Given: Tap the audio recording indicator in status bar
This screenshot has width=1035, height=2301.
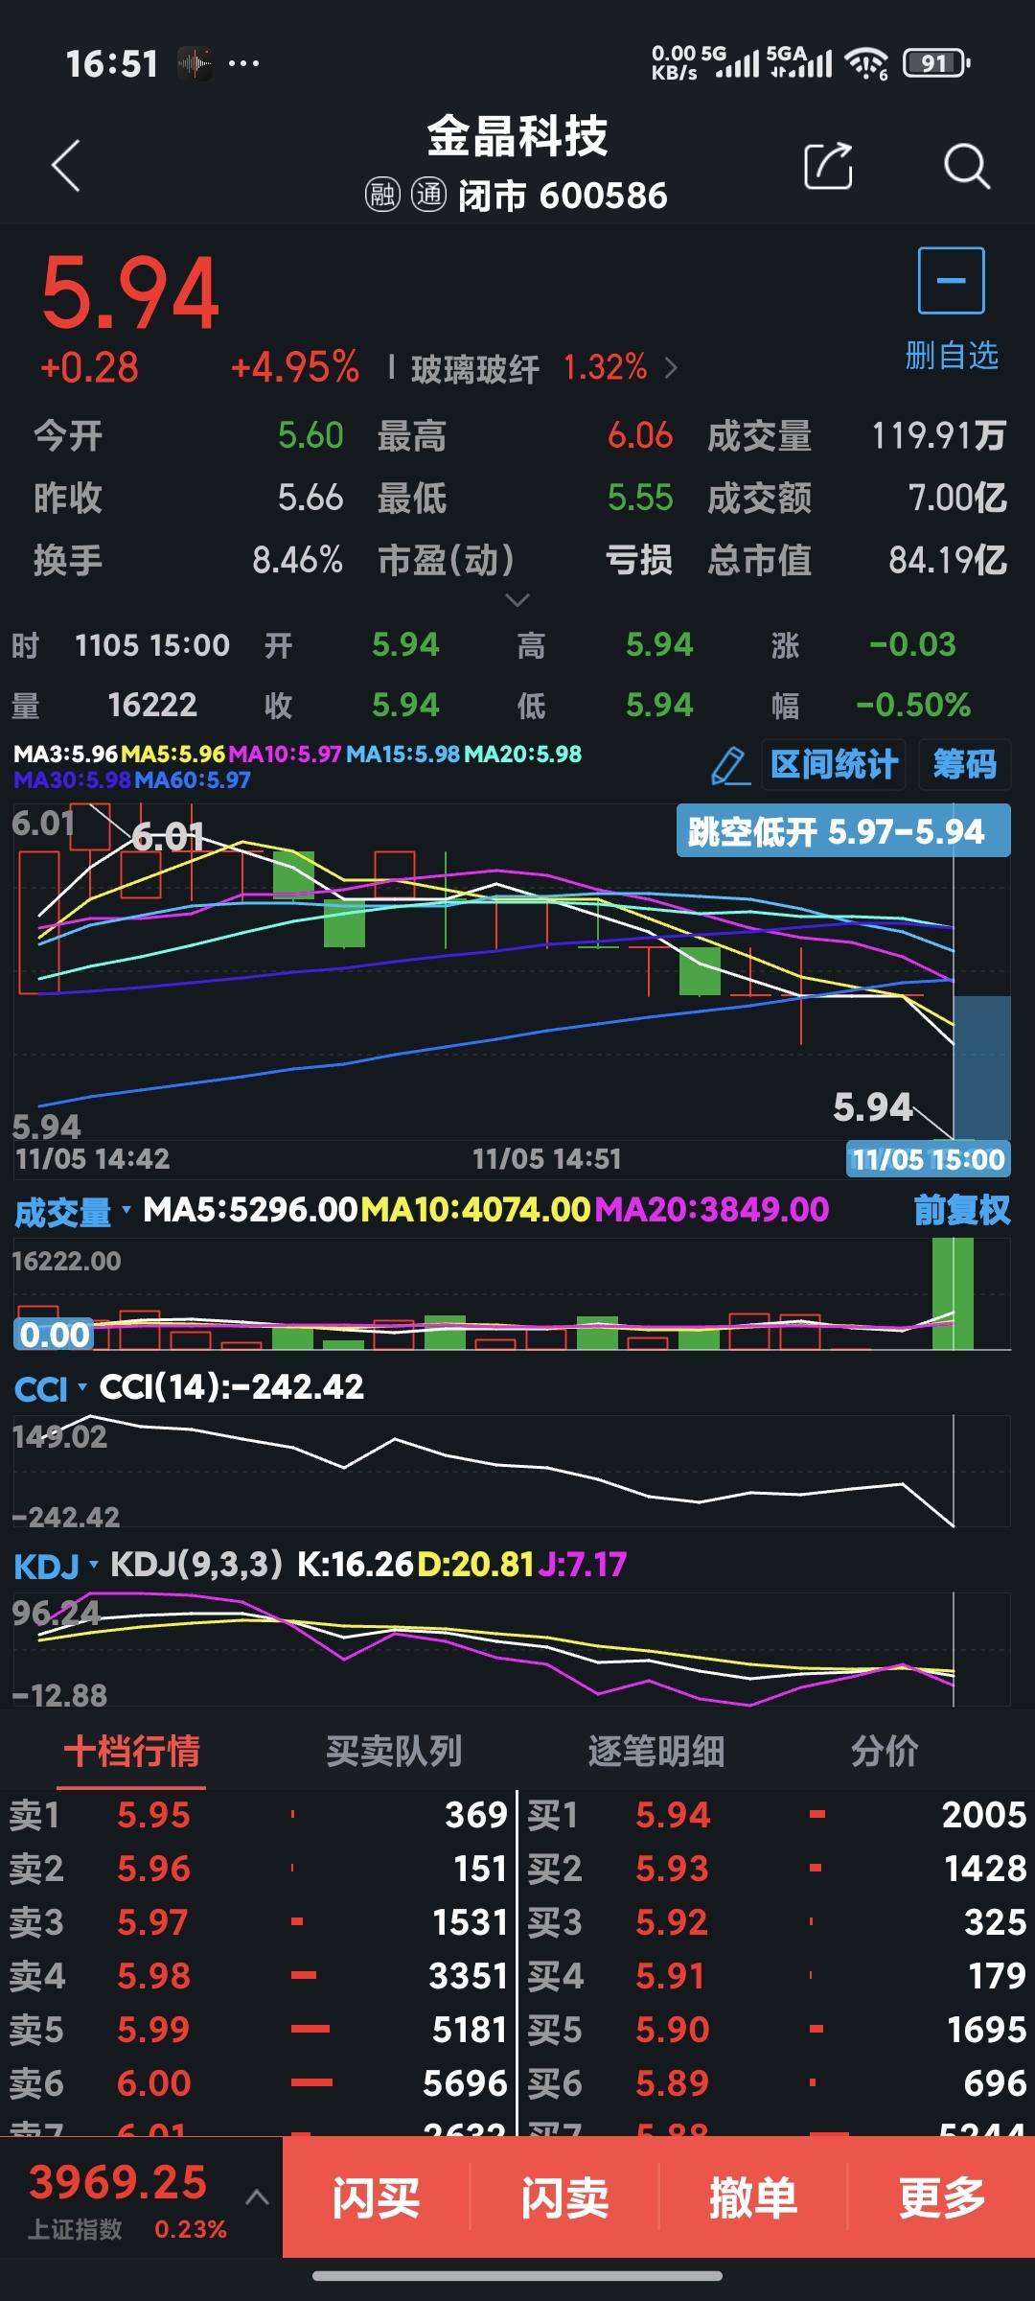Looking at the screenshot, I should pyautogui.click(x=195, y=63).
